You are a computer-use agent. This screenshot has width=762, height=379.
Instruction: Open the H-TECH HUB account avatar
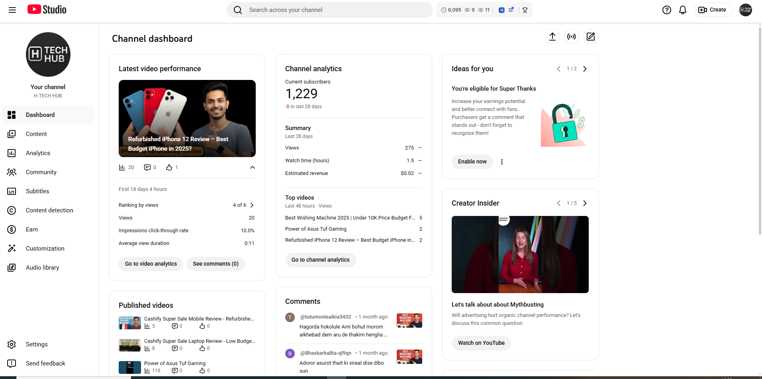[x=745, y=10]
